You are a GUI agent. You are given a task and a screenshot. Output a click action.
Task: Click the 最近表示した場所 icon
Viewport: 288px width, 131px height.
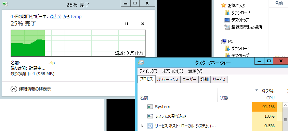click(227, 27)
